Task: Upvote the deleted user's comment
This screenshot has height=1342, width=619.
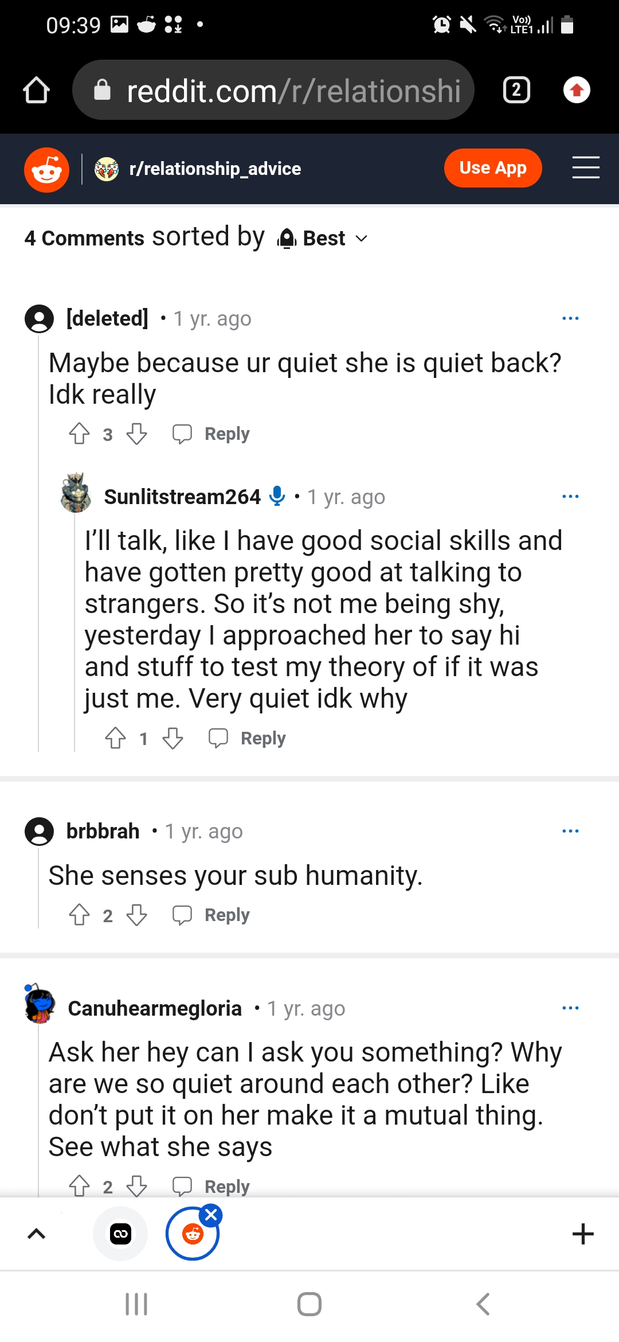Action: coord(80,434)
